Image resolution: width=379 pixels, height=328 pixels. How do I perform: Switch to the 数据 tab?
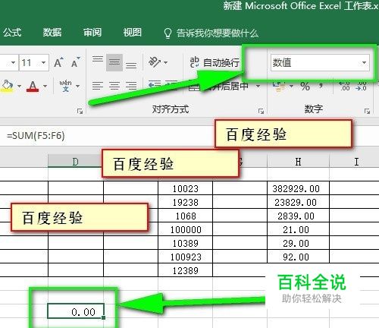52,33
